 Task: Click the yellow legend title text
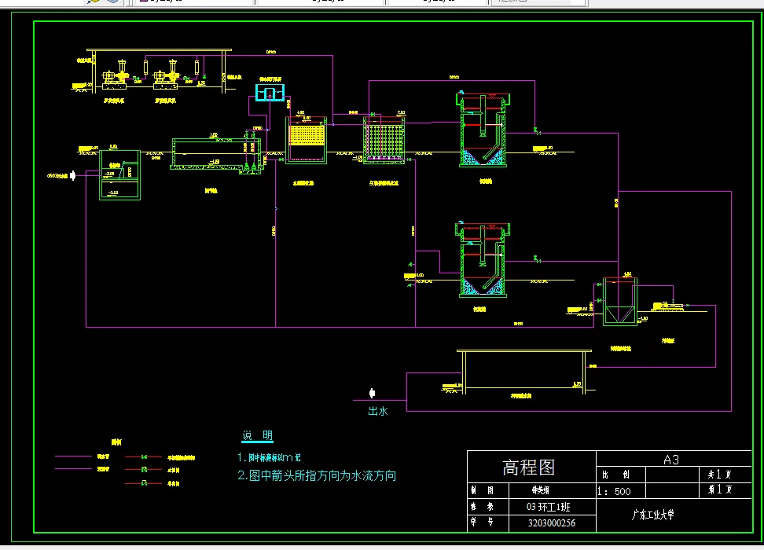pyautogui.click(x=116, y=442)
